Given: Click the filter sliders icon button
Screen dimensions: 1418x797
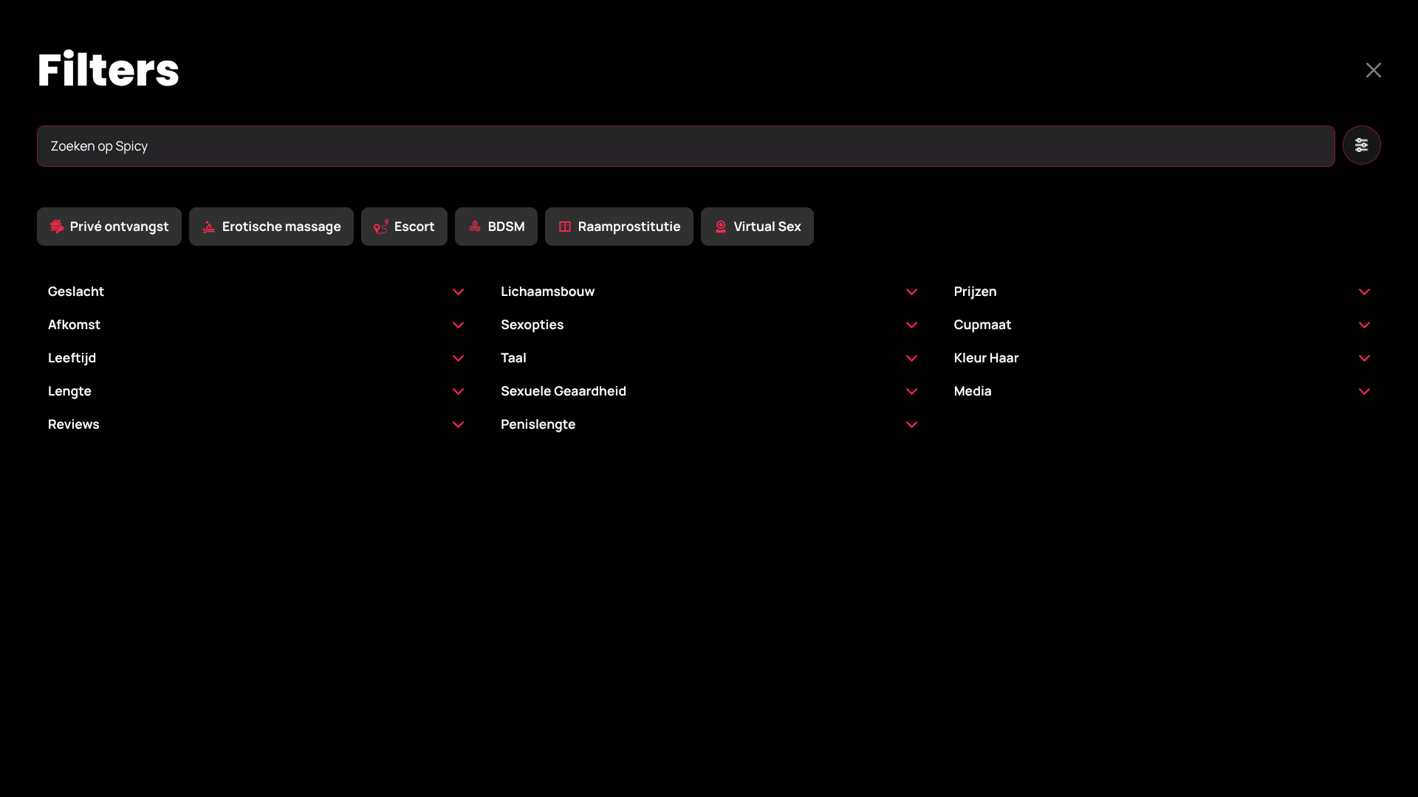Looking at the screenshot, I should click(x=1361, y=145).
